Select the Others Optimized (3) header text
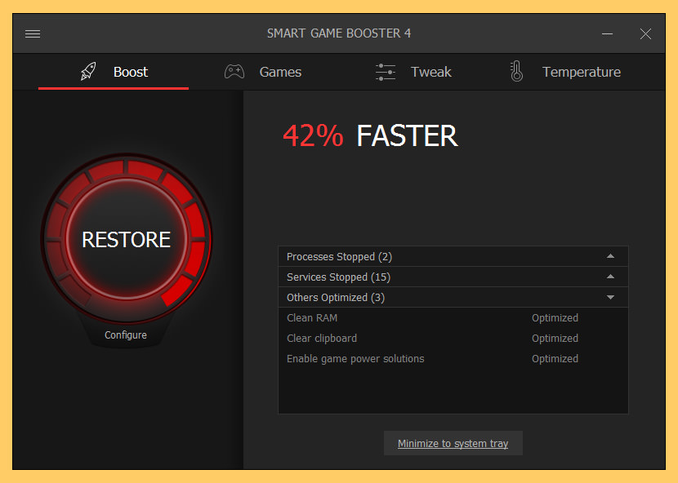This screenshot has height=483, width=678. point(336,298)
